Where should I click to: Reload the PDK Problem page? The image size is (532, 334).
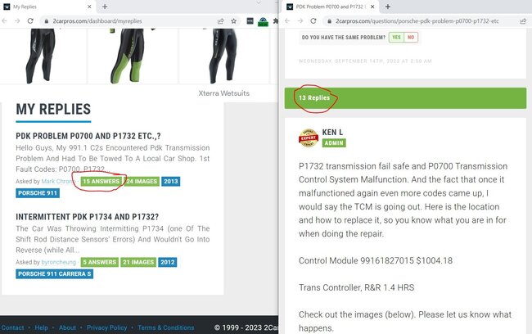[313, 21]
